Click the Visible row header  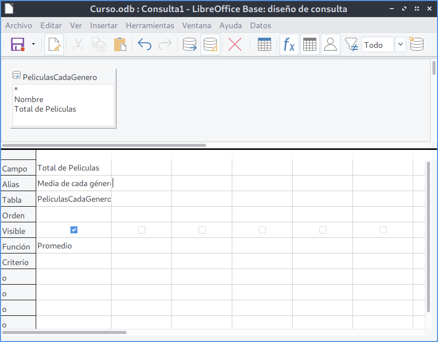(x=19, y=231)
